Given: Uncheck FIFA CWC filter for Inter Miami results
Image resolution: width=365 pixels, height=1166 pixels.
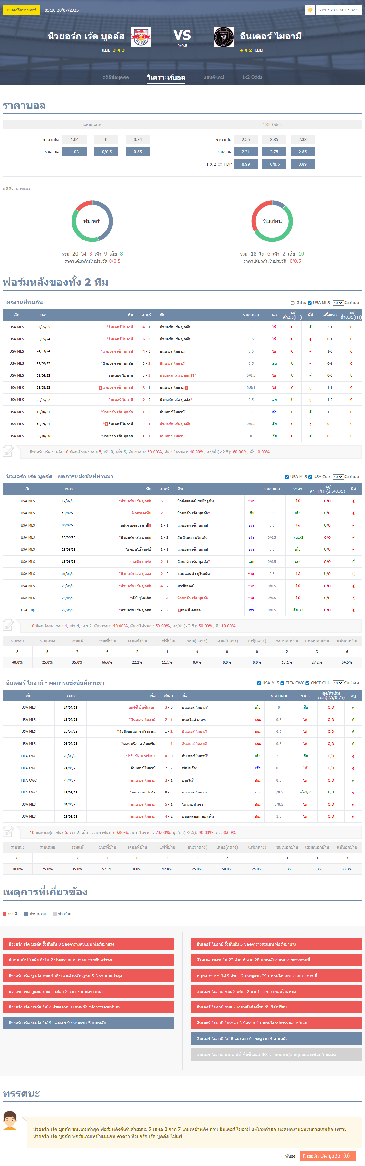Looking at the screenshot, I should (282, 683).
